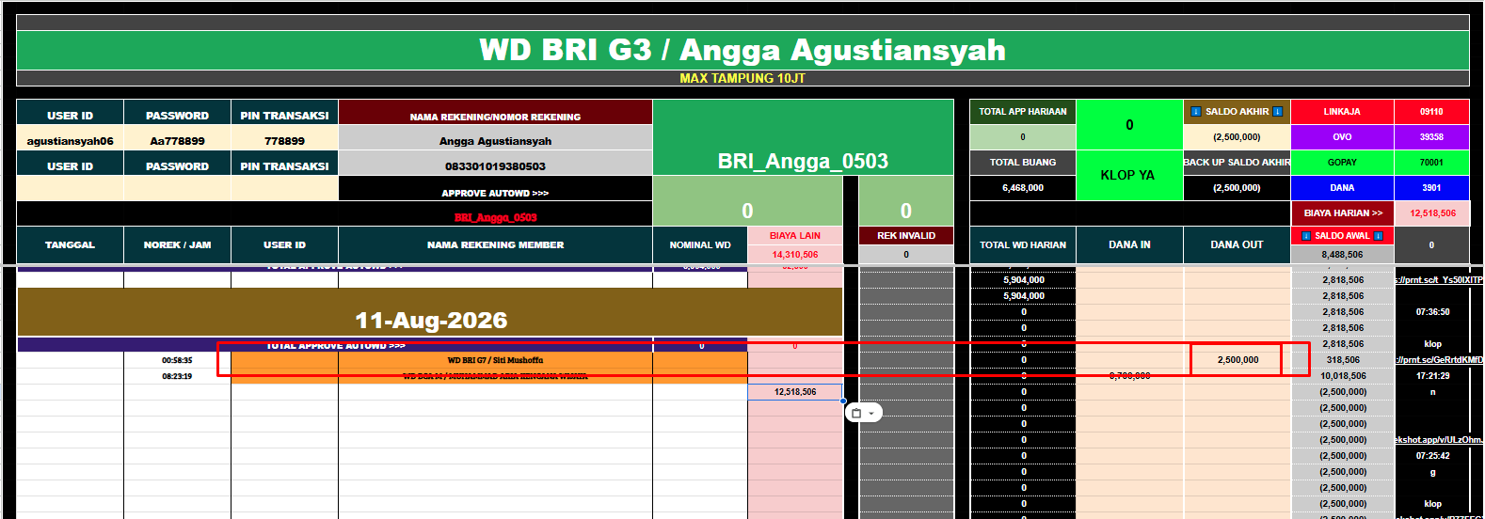Select the GOPAY code 70001
Screen dimensions: 1485x519
(x=1431, y=163)
